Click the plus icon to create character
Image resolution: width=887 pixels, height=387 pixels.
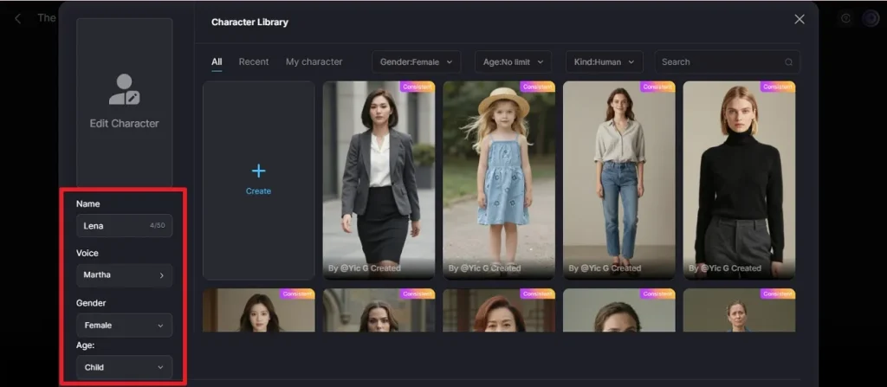[258, 171]
